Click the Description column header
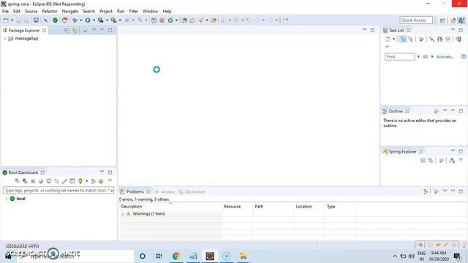Viewport: 468px width, 263px height. [x=170, y=206]
